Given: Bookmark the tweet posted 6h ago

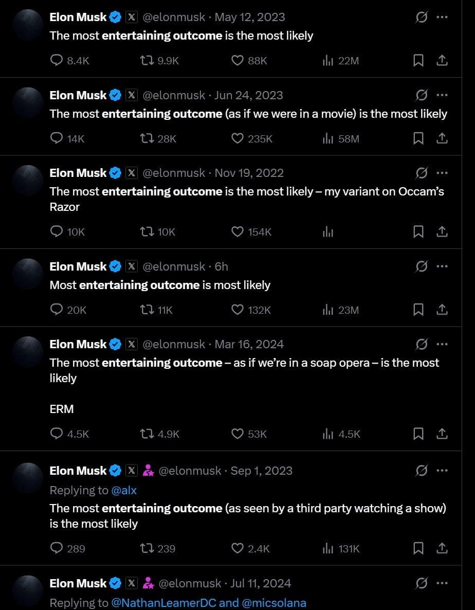Looking at the screenshot, I should pos(418,310).
